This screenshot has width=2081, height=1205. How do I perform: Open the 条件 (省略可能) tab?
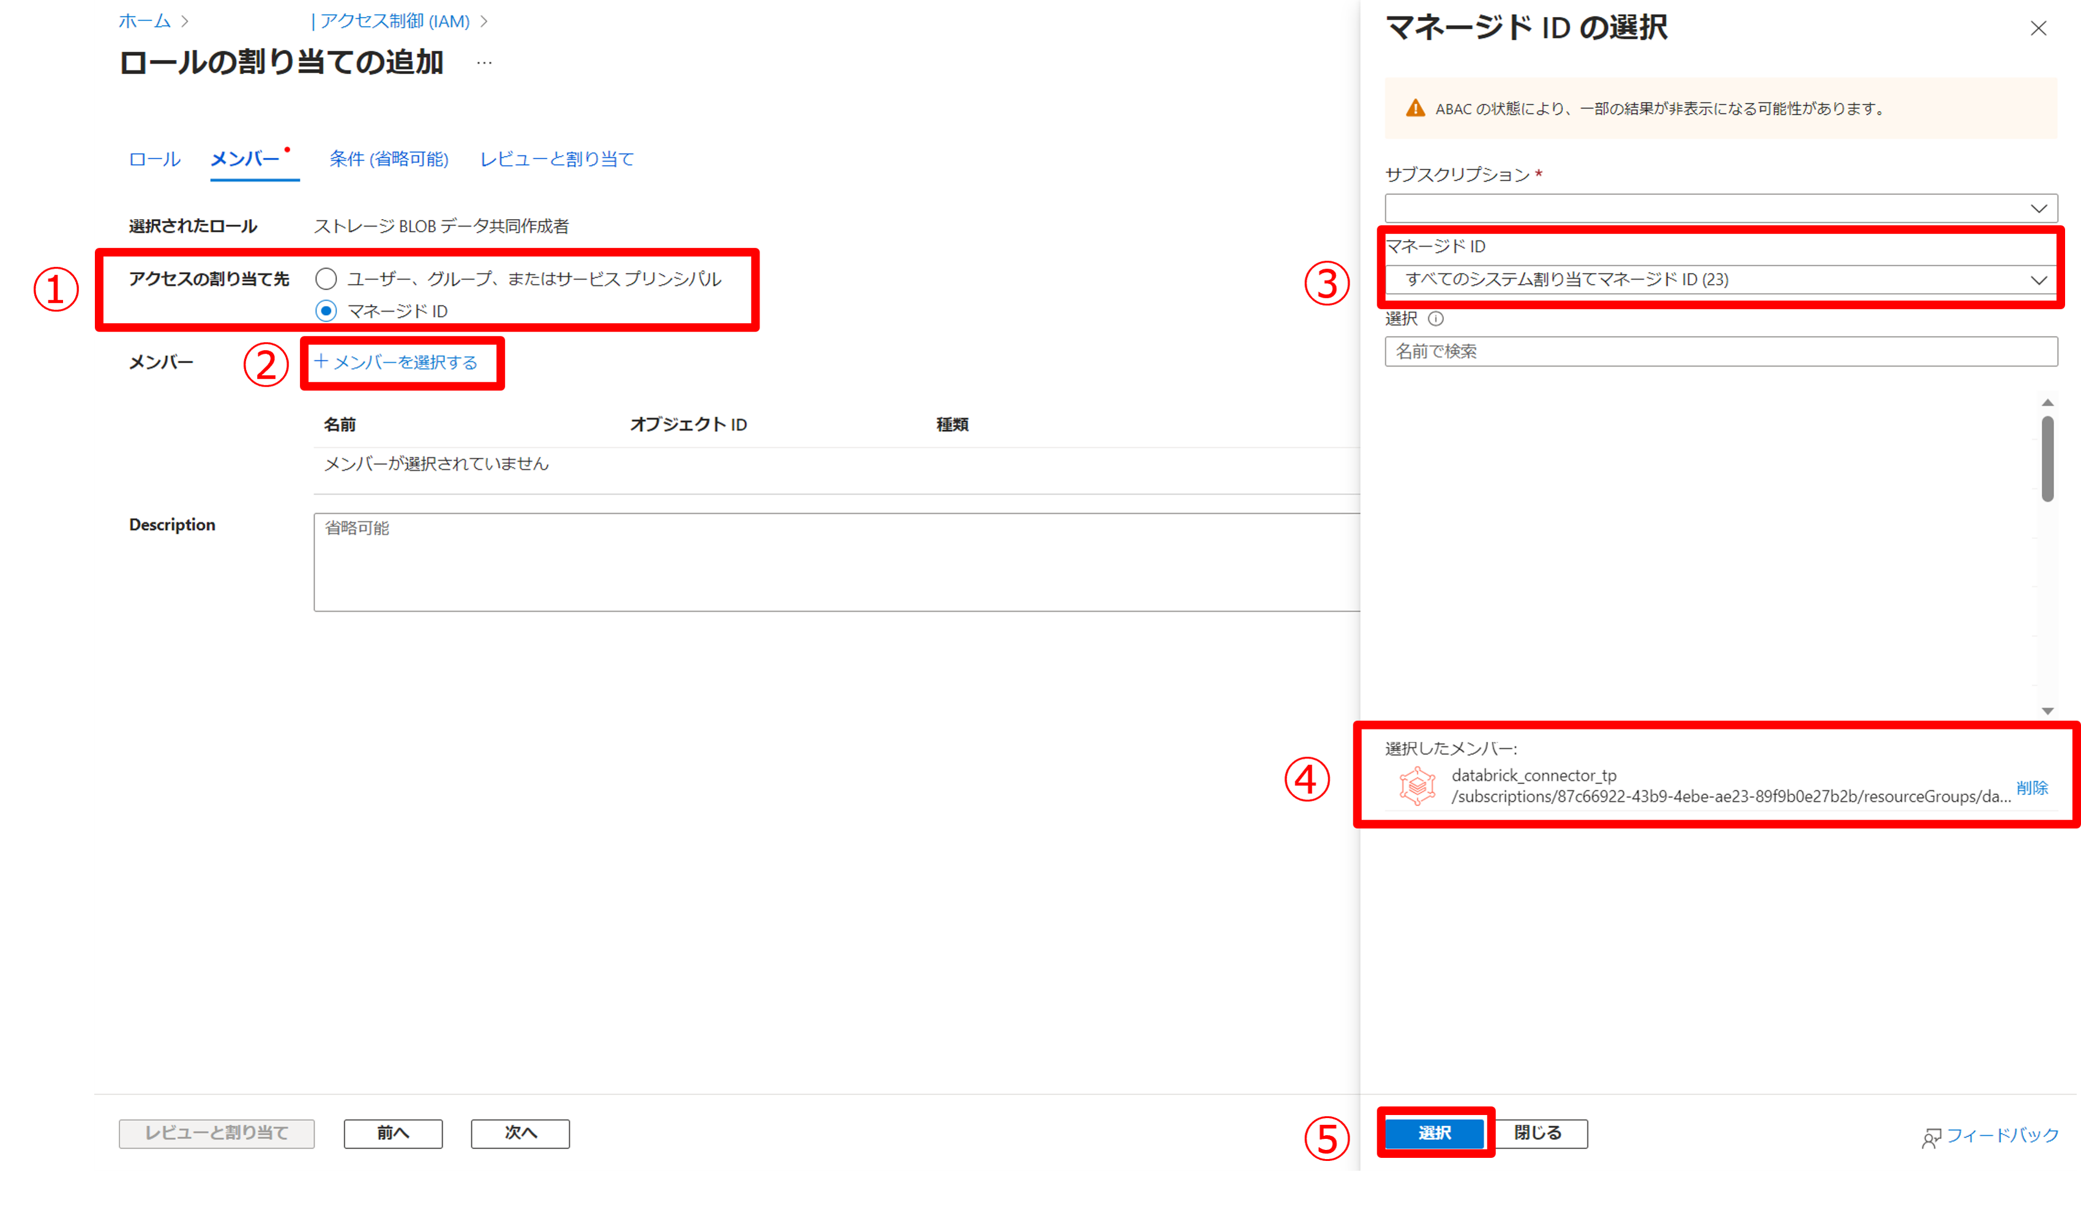point(388,159)
